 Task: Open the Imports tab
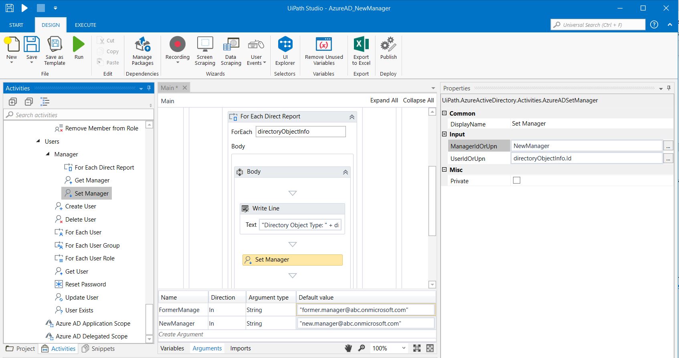click(240, 348)
